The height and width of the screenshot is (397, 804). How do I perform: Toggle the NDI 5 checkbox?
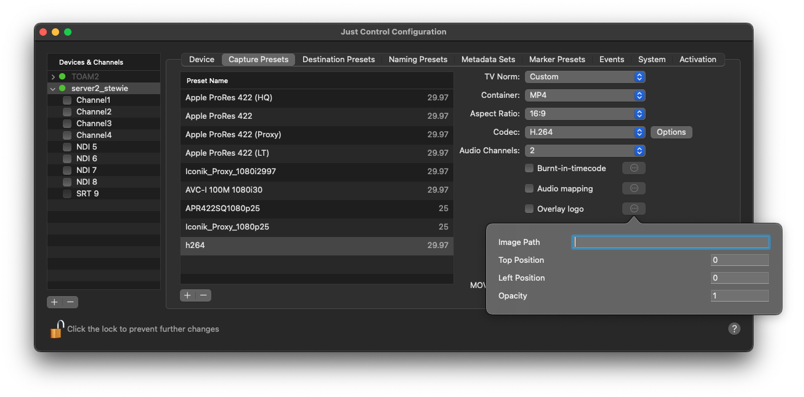click(67, 147)
